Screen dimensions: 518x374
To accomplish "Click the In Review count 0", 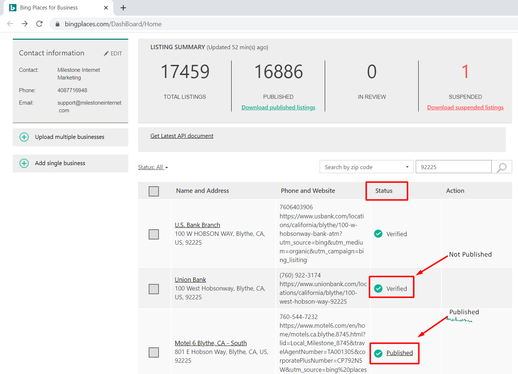I will (x=372, y=72).
